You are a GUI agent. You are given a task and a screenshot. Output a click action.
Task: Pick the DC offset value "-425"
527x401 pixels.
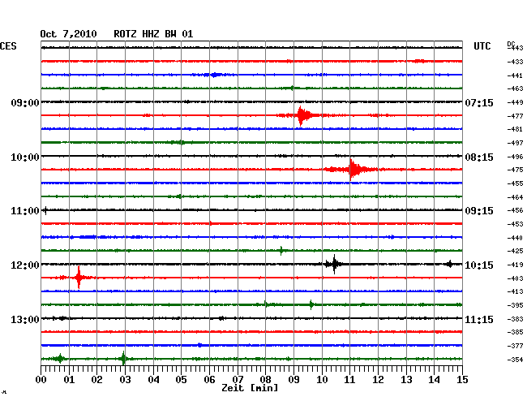[515, 251]
